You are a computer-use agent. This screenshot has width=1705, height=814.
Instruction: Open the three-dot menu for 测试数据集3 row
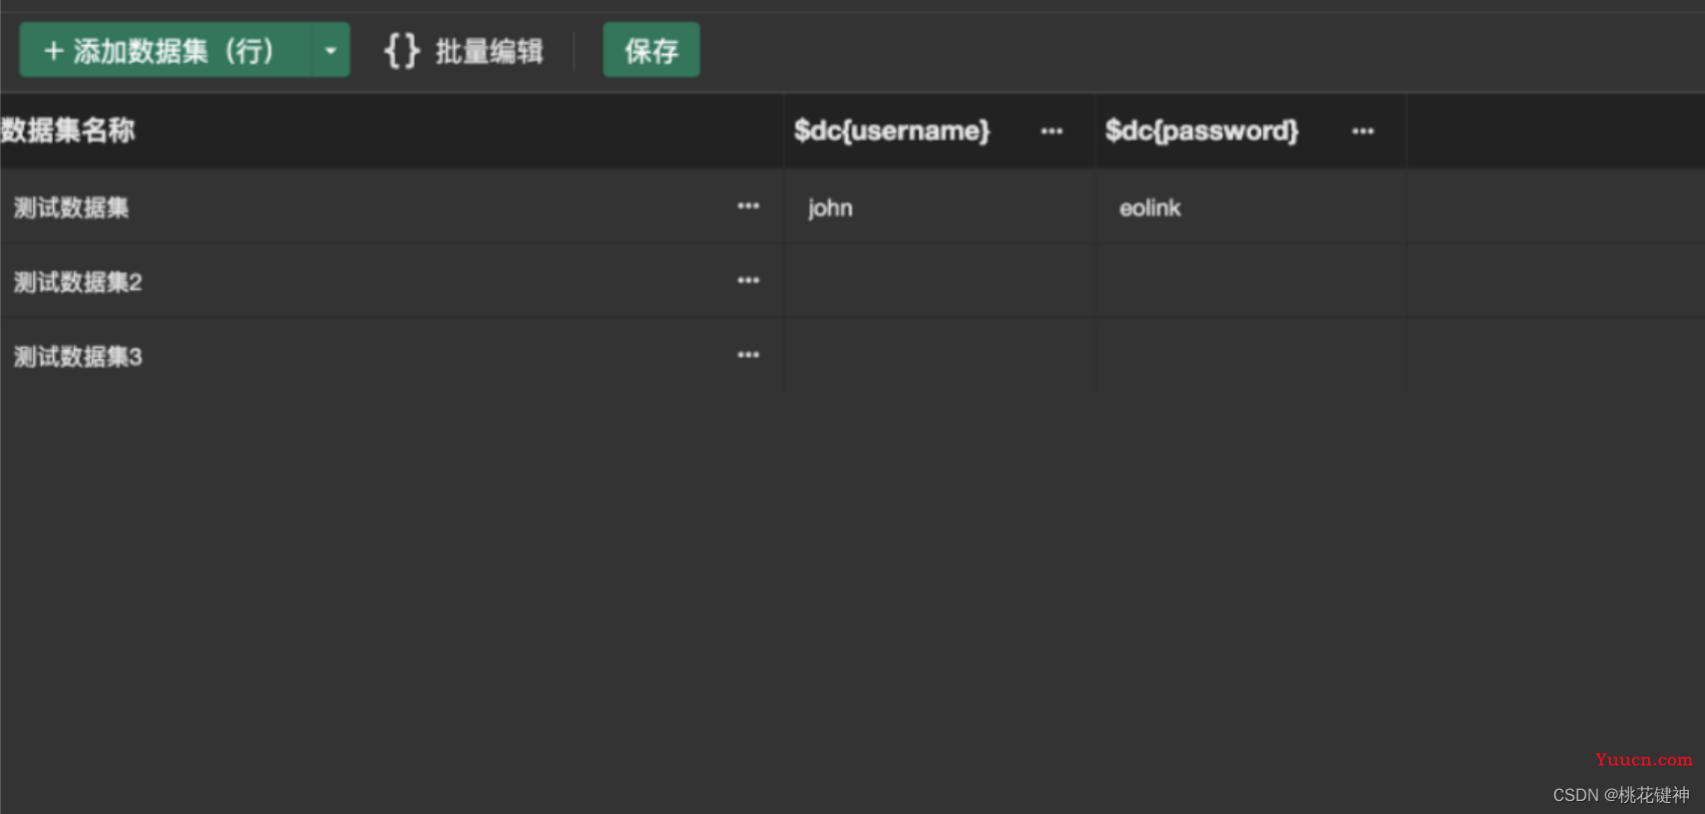748,355
